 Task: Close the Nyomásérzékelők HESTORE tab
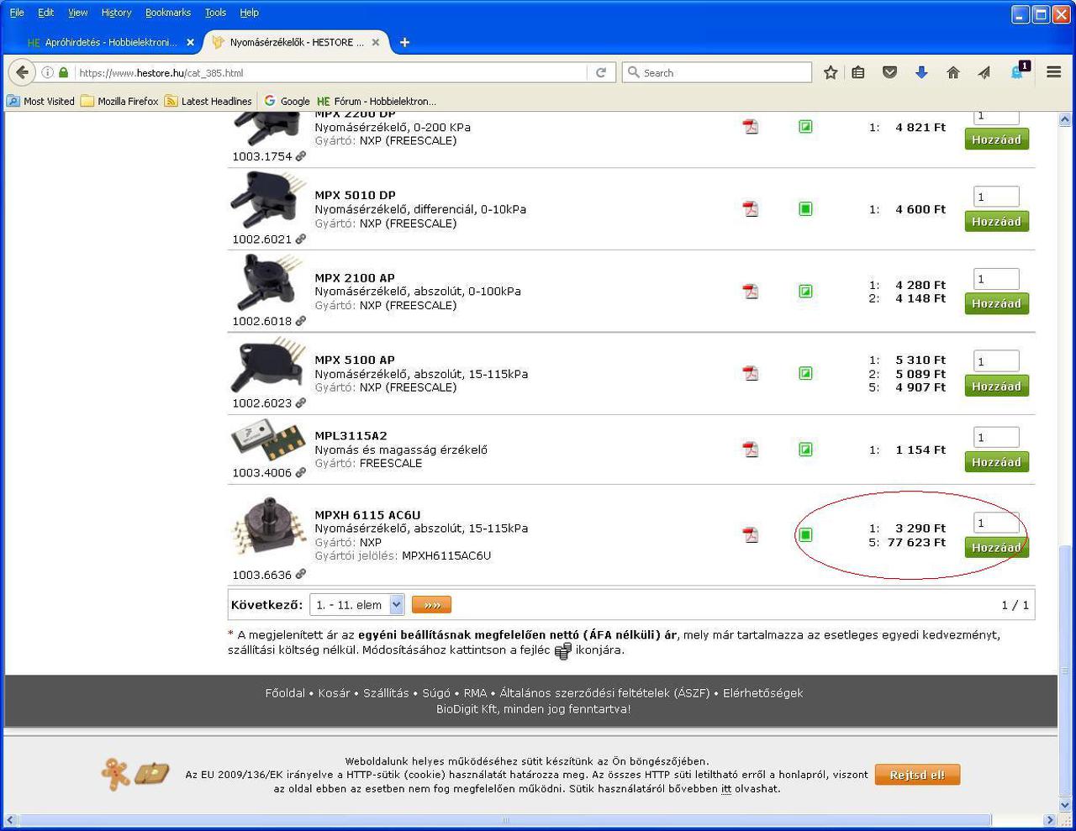tap(375, 42)
